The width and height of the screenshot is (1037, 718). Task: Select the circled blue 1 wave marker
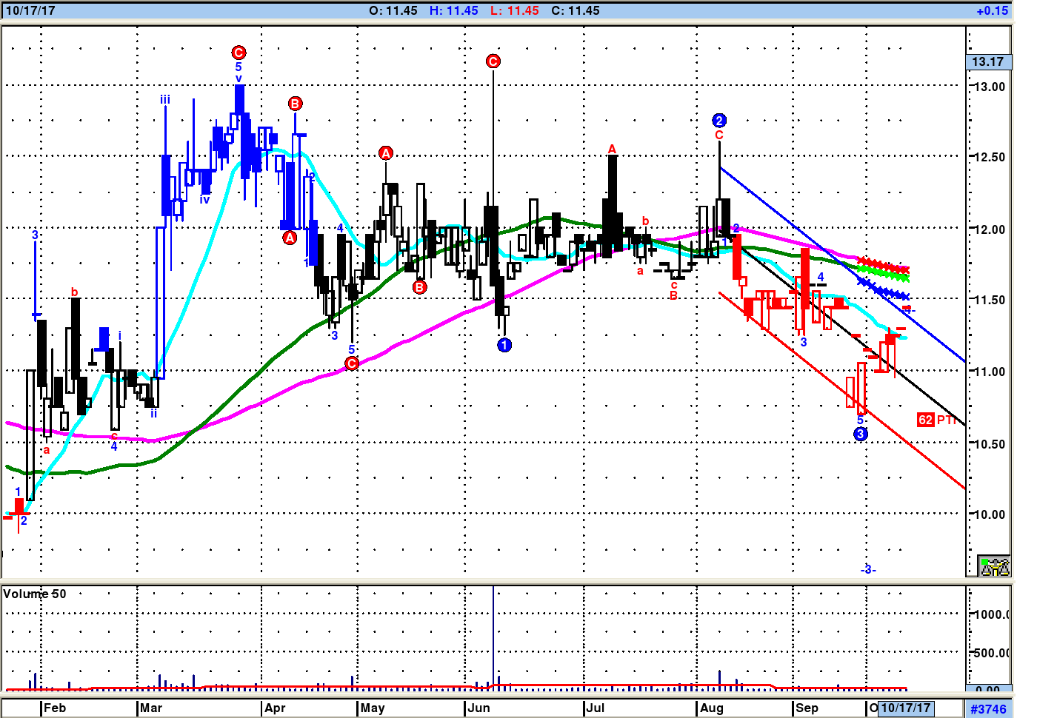(504, 345)
